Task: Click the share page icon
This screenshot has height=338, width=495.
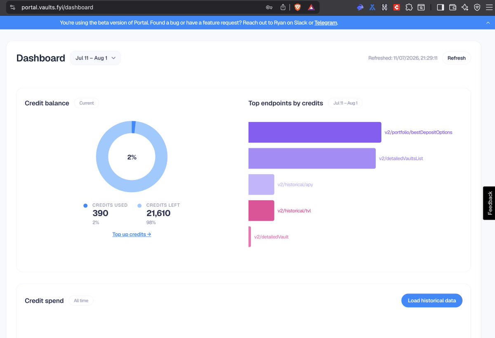Action: click(283, 7)
